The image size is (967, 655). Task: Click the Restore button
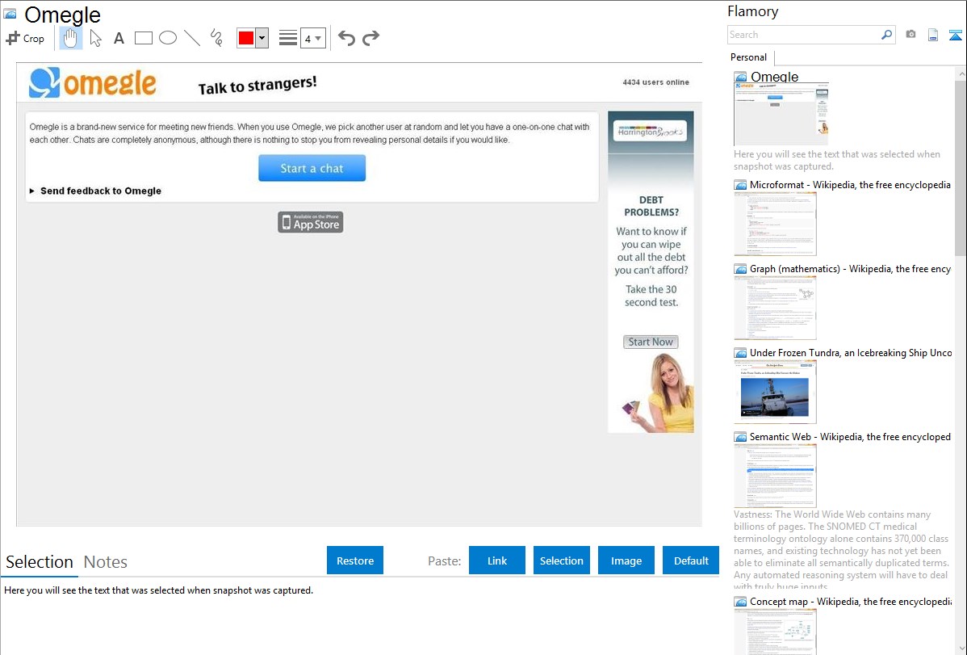[355, 560]
